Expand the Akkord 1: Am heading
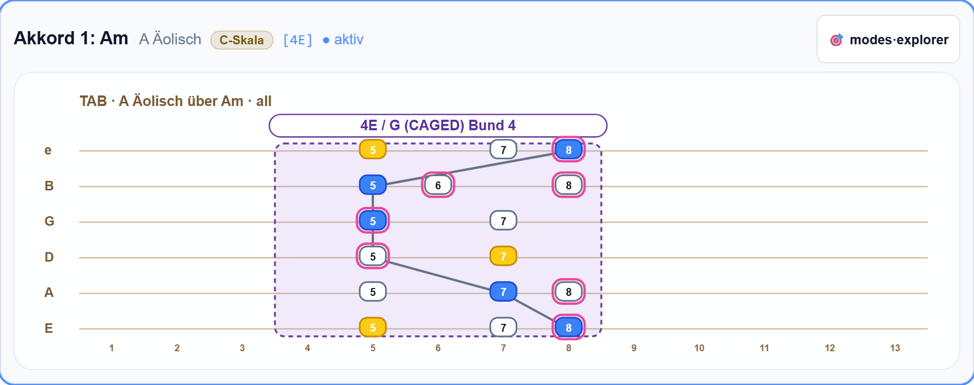 point(71,38)
